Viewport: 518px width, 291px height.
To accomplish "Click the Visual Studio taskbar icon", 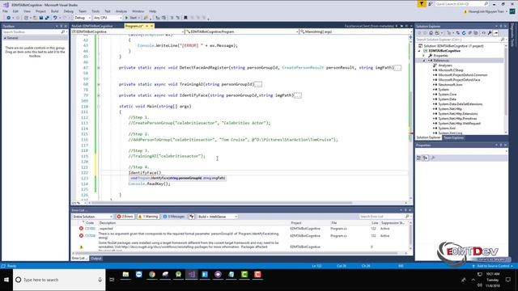I will [192, 275].
